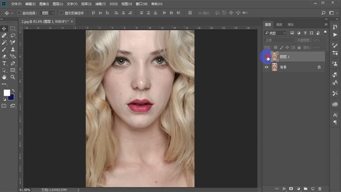This screenshot has width=341, height=192.
Task: Create a new layer with bottom icon
Action: click(312, 189)
